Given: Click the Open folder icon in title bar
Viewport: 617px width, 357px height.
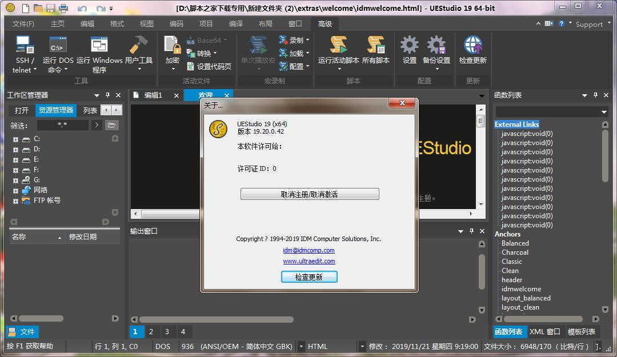Looking at the screenshot, I should [x=38, y=8].
